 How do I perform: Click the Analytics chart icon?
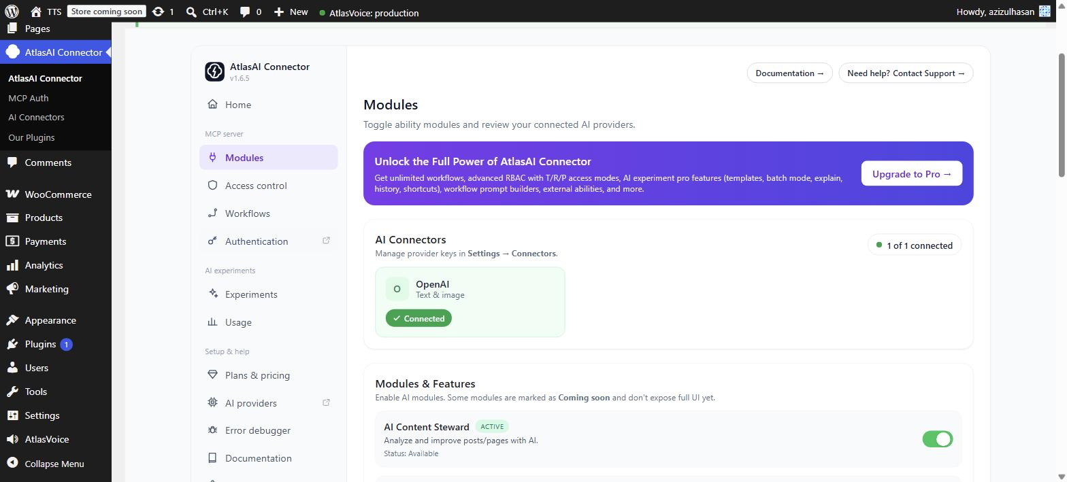coord(12,265)
